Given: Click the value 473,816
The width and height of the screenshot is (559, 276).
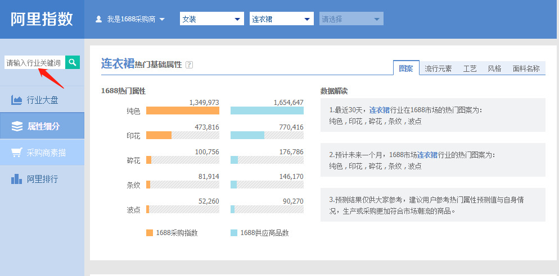Looking at the screenshot, I should pos(207,127).
